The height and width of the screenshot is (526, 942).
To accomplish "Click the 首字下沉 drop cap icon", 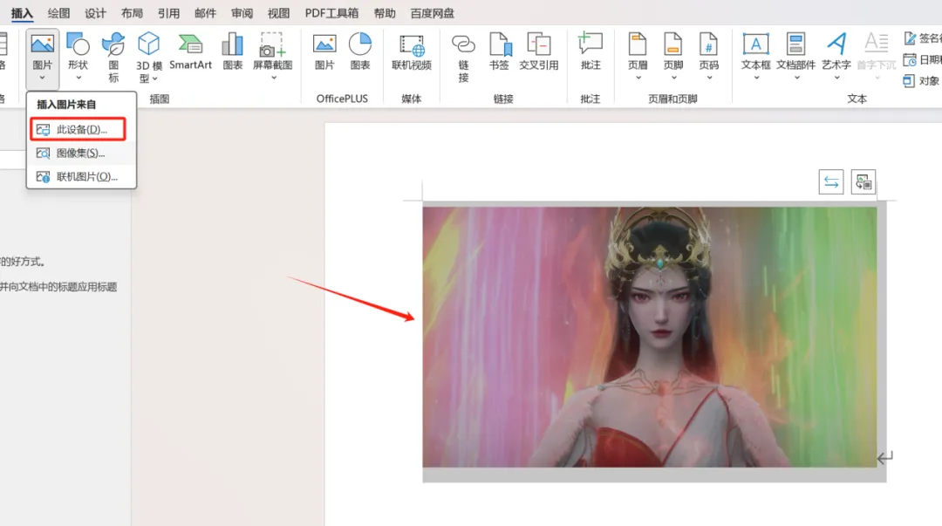I will (x=877, y=44).
